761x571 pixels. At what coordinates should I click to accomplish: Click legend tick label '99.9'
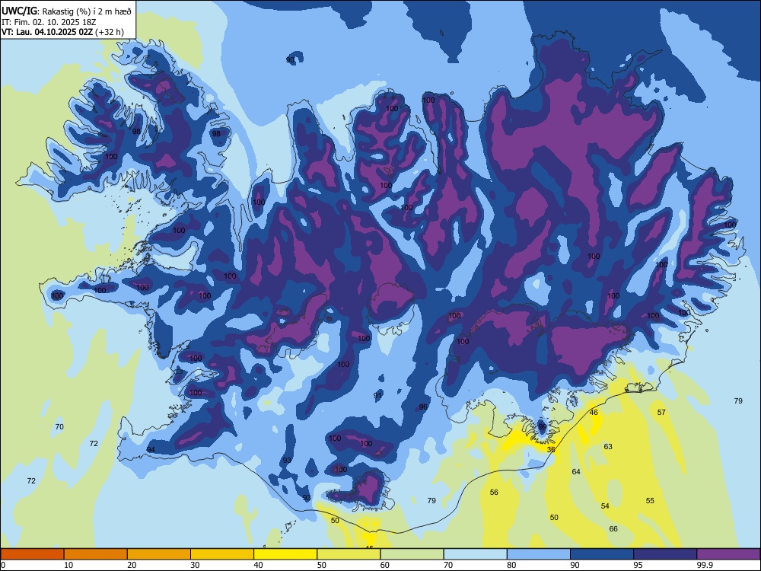click(704, 565)
